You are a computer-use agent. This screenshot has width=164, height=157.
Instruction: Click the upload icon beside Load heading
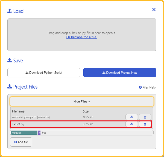point(10,11)
